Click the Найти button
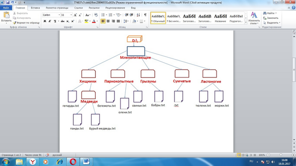Viewport: 296px width, 166px height. [270, 13]
